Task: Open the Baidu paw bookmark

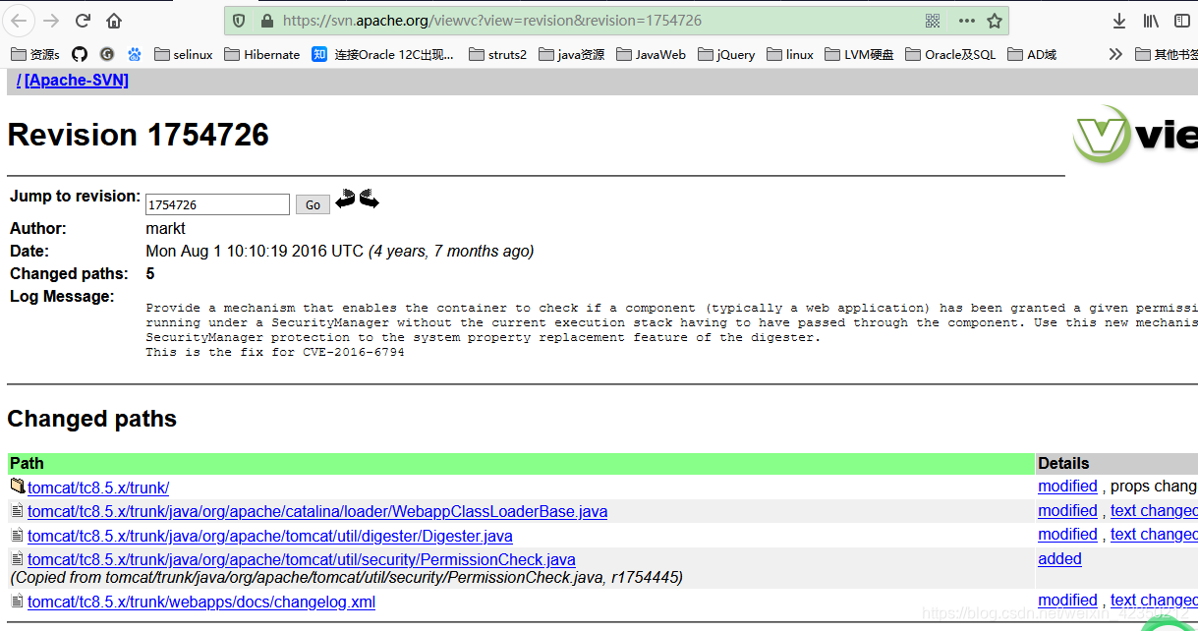Action: 135,54
